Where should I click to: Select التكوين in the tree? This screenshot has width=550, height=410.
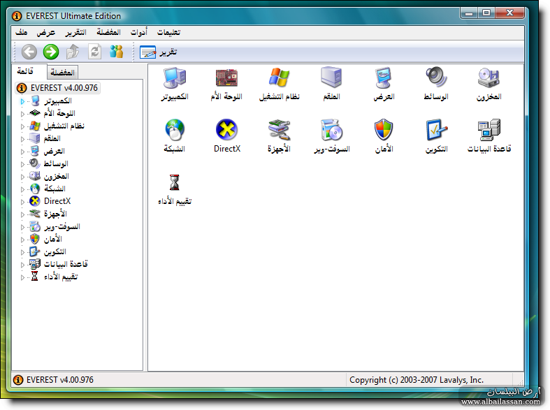click(55, 252)
